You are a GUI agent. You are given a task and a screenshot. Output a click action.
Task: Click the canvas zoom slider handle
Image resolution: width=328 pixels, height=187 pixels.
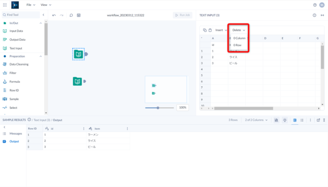point(158,108)
